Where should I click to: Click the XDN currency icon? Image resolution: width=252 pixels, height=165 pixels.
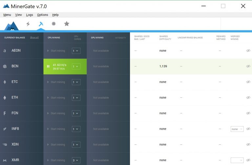point(5,144)
